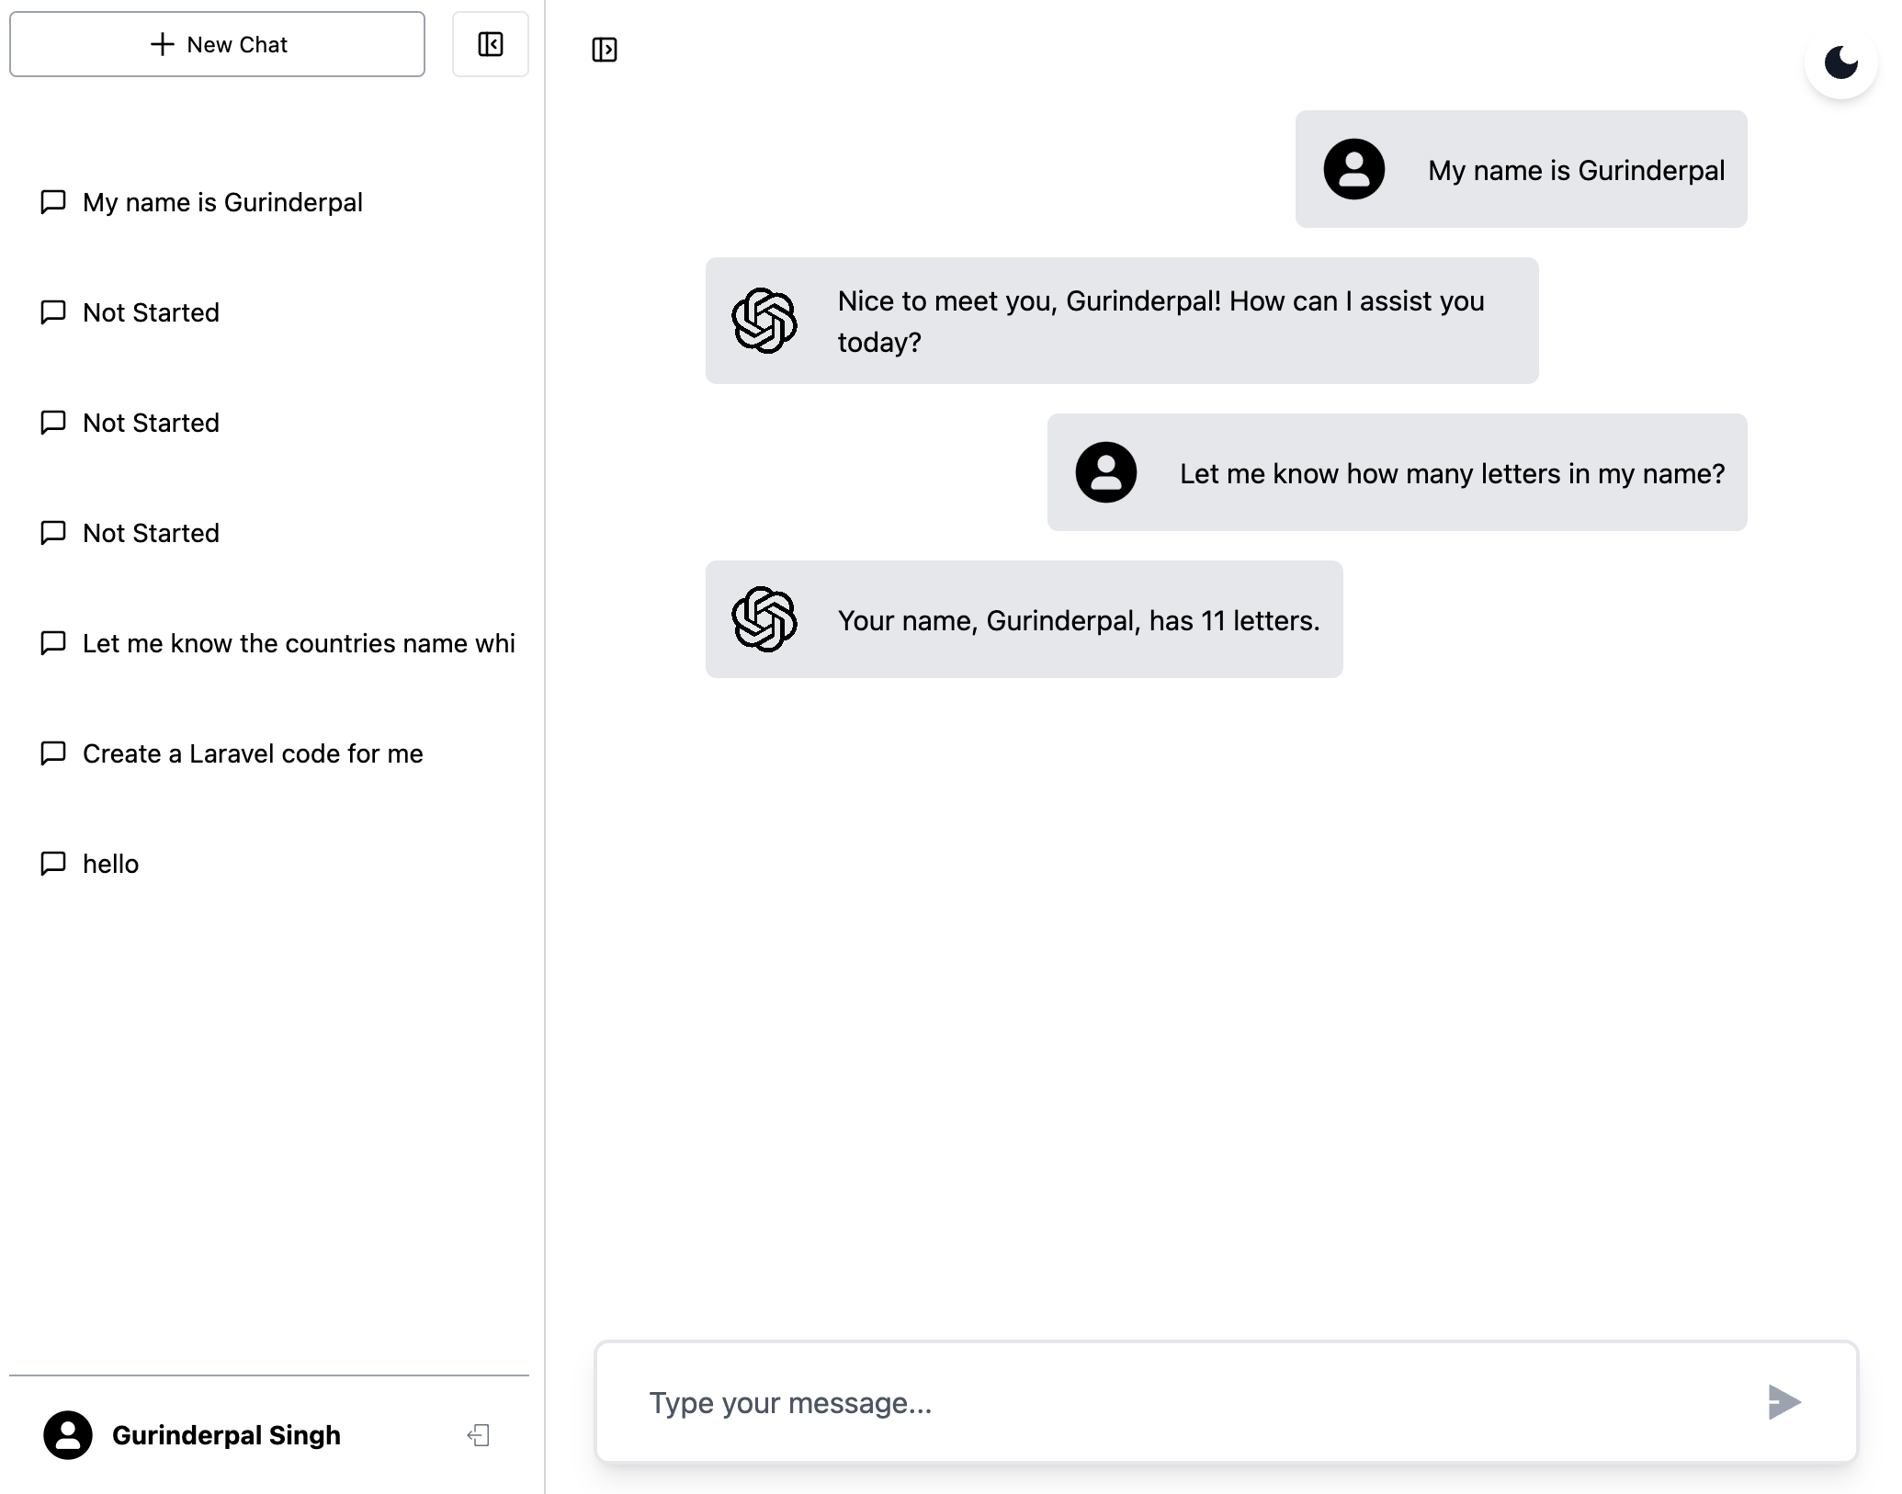Click 'Let me know how many letters' message text

(x=1453, y=473)
